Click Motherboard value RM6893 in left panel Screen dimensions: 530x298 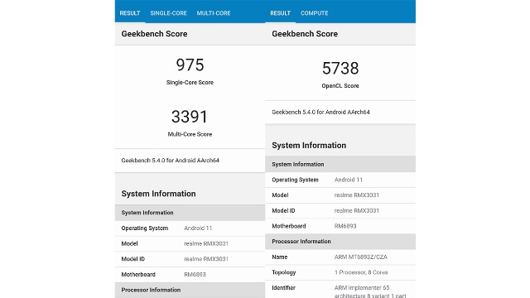pyautogui.click(x=195, y=274)
